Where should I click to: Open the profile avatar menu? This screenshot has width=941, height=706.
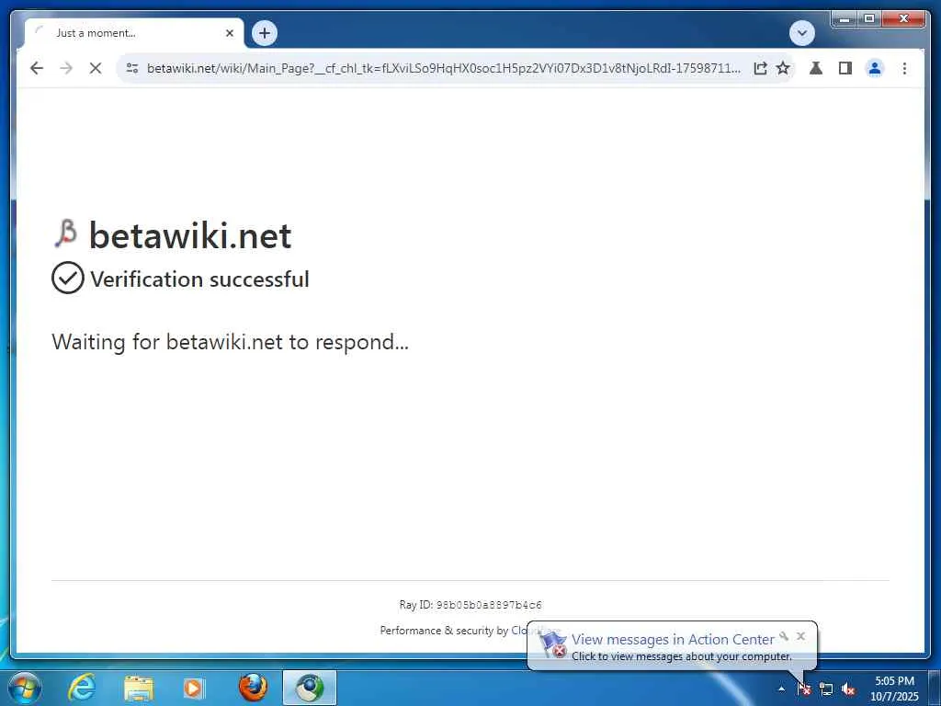pyautogui.click(x=875, y=68)
